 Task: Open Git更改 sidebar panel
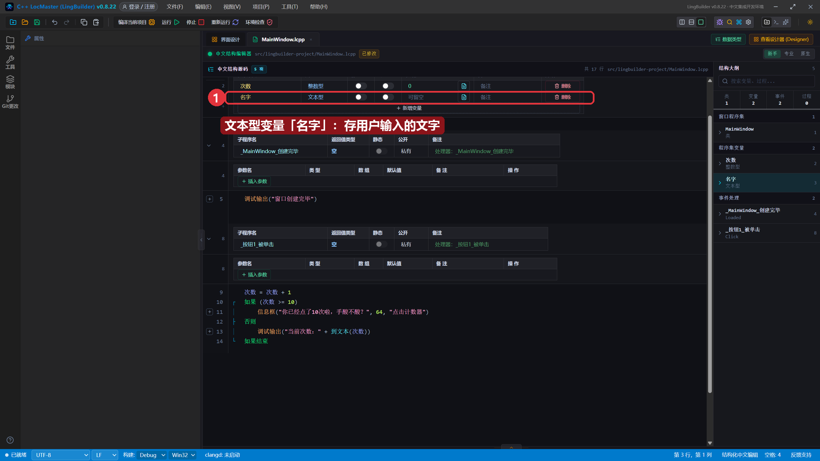tap(10, 102)
